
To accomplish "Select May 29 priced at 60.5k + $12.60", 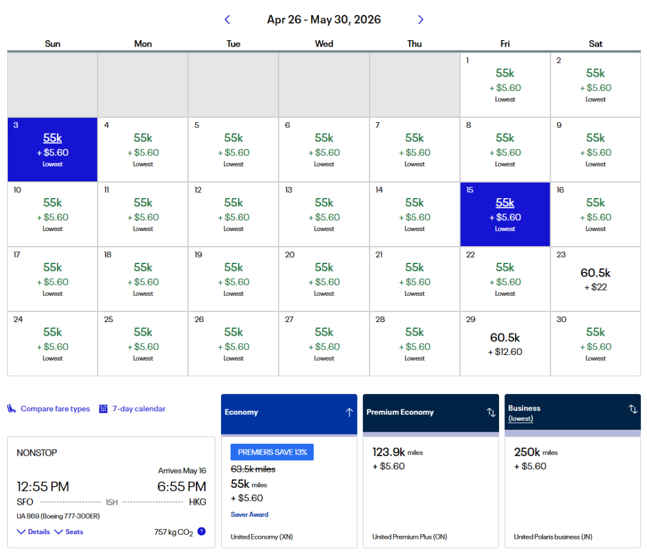I will [504, 344].
